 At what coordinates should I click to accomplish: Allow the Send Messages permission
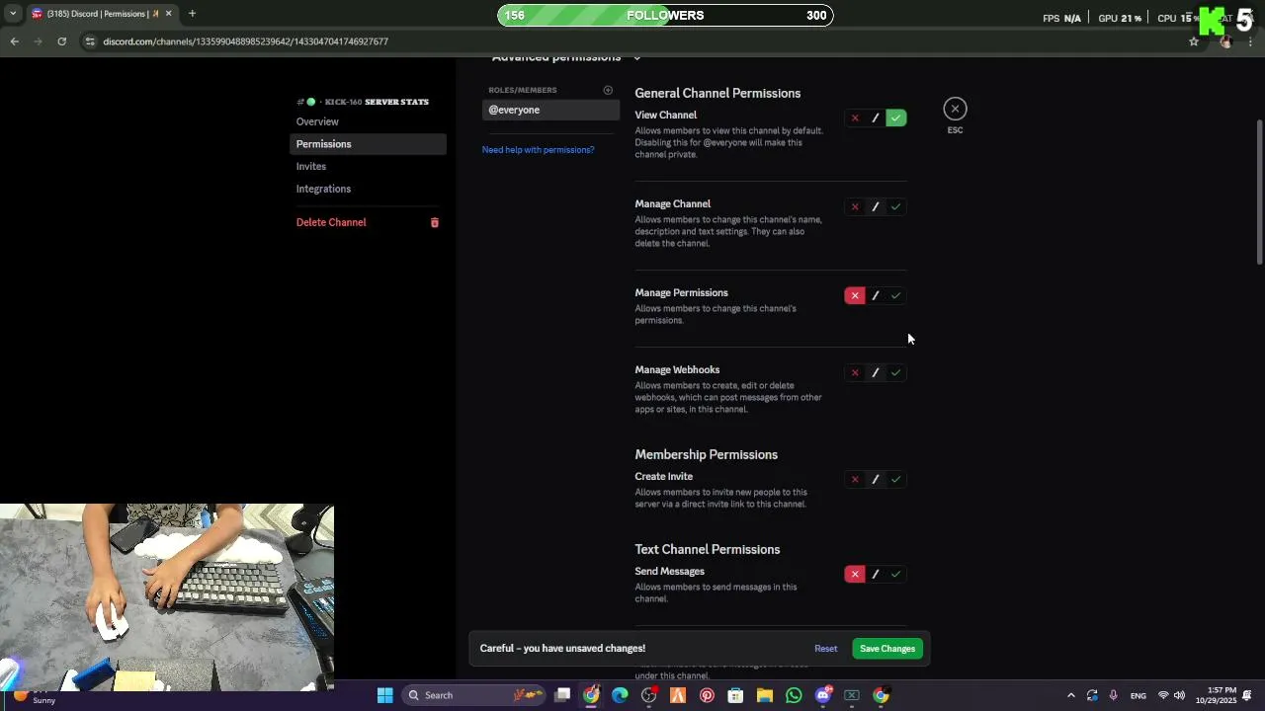[895, 575]
